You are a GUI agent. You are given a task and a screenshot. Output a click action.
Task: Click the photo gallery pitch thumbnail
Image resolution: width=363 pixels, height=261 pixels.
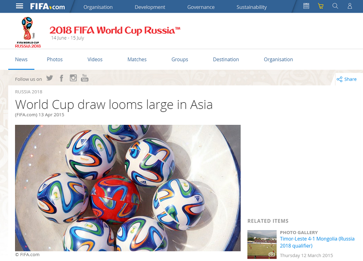pos(262,245)
